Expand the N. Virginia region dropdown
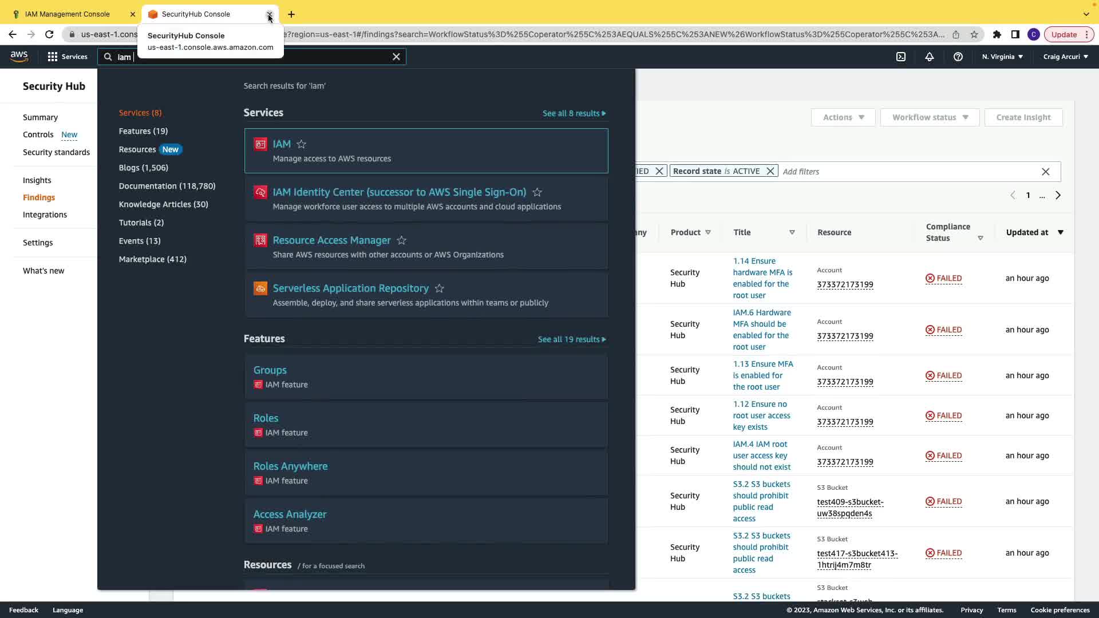This screenshot has width=1099, height=618. tap(1002, 57)
